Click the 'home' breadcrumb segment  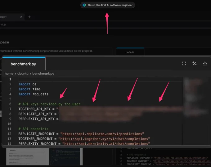click(9, 74)
